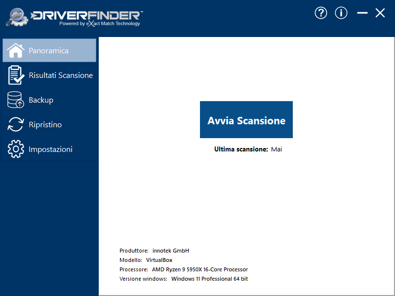Click the Risultati Scansione clipboard icon

point(16,75)
